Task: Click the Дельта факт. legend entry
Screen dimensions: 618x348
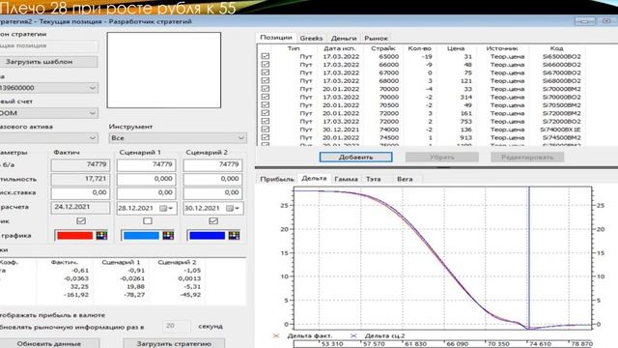Action: [x=310, y=335]
